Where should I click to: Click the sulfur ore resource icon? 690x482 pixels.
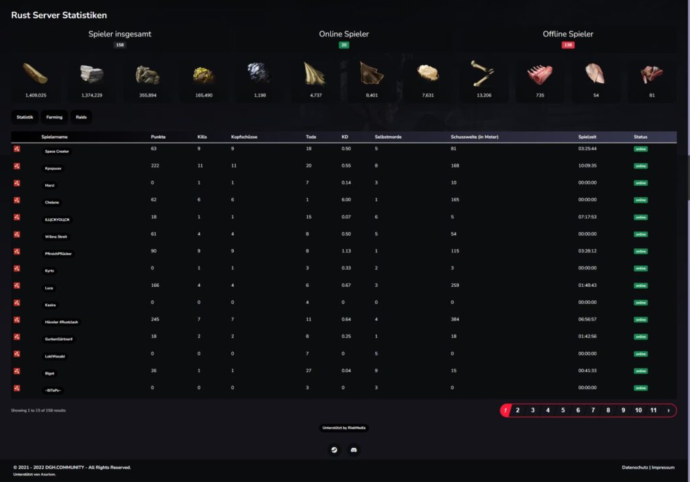coord(203,74)
